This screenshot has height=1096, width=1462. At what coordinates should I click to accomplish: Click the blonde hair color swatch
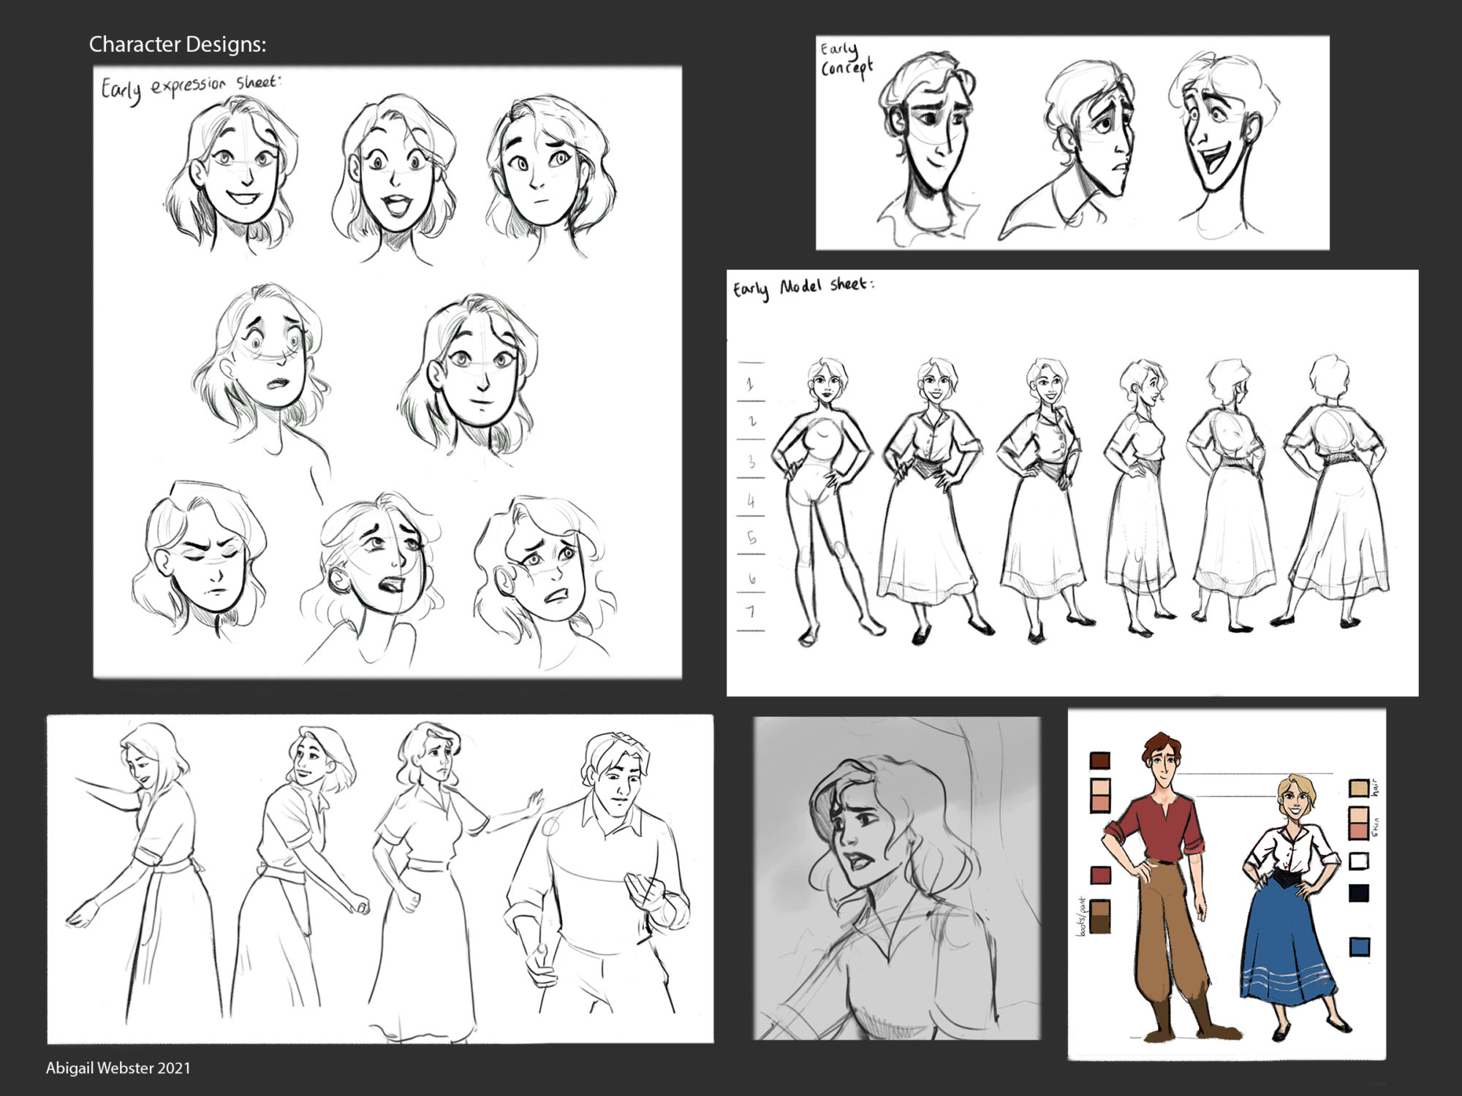(1359, 788)
